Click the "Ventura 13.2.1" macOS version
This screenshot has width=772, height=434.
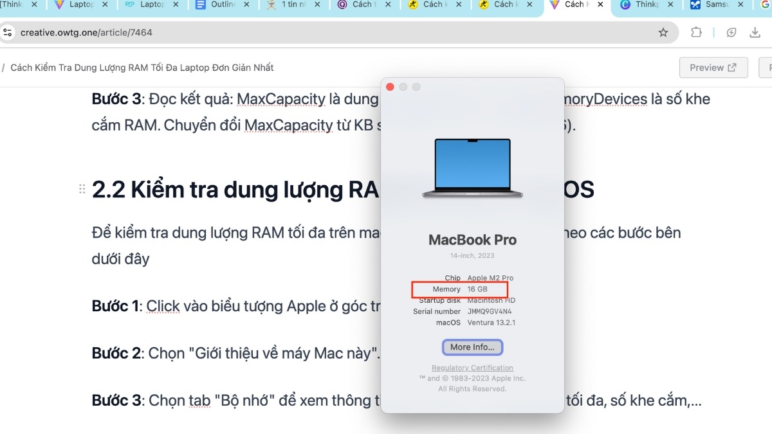click(491, 322)
